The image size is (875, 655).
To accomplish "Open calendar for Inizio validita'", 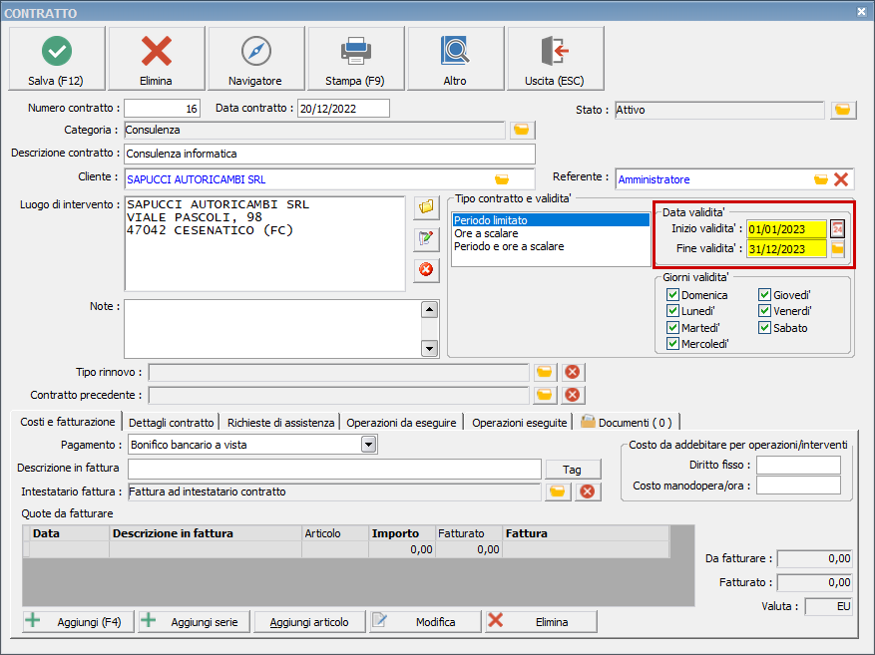I will 837,228.
